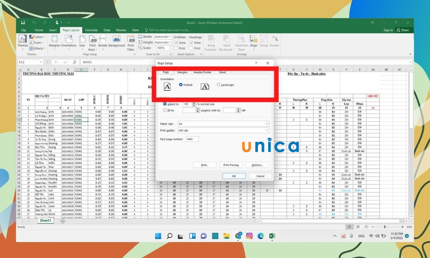Switch to the Sheet tab in dialog
This screenshot has width=430, height=258.
(x=222, y=72)
